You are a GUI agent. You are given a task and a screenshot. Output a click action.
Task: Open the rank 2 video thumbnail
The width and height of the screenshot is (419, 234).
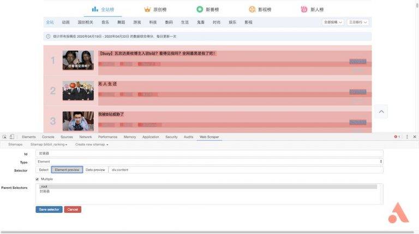coord(78,91)
